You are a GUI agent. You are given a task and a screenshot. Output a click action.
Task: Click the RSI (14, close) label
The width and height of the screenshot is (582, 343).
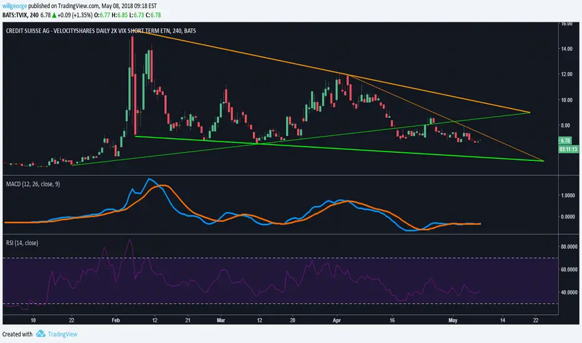pyautogui.click(x=22, y=243)
